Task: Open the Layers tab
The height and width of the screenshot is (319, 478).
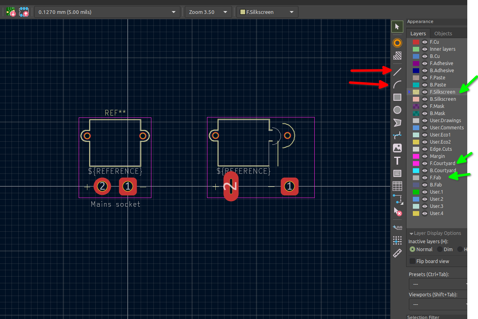Action: click(x=418, y=33)
